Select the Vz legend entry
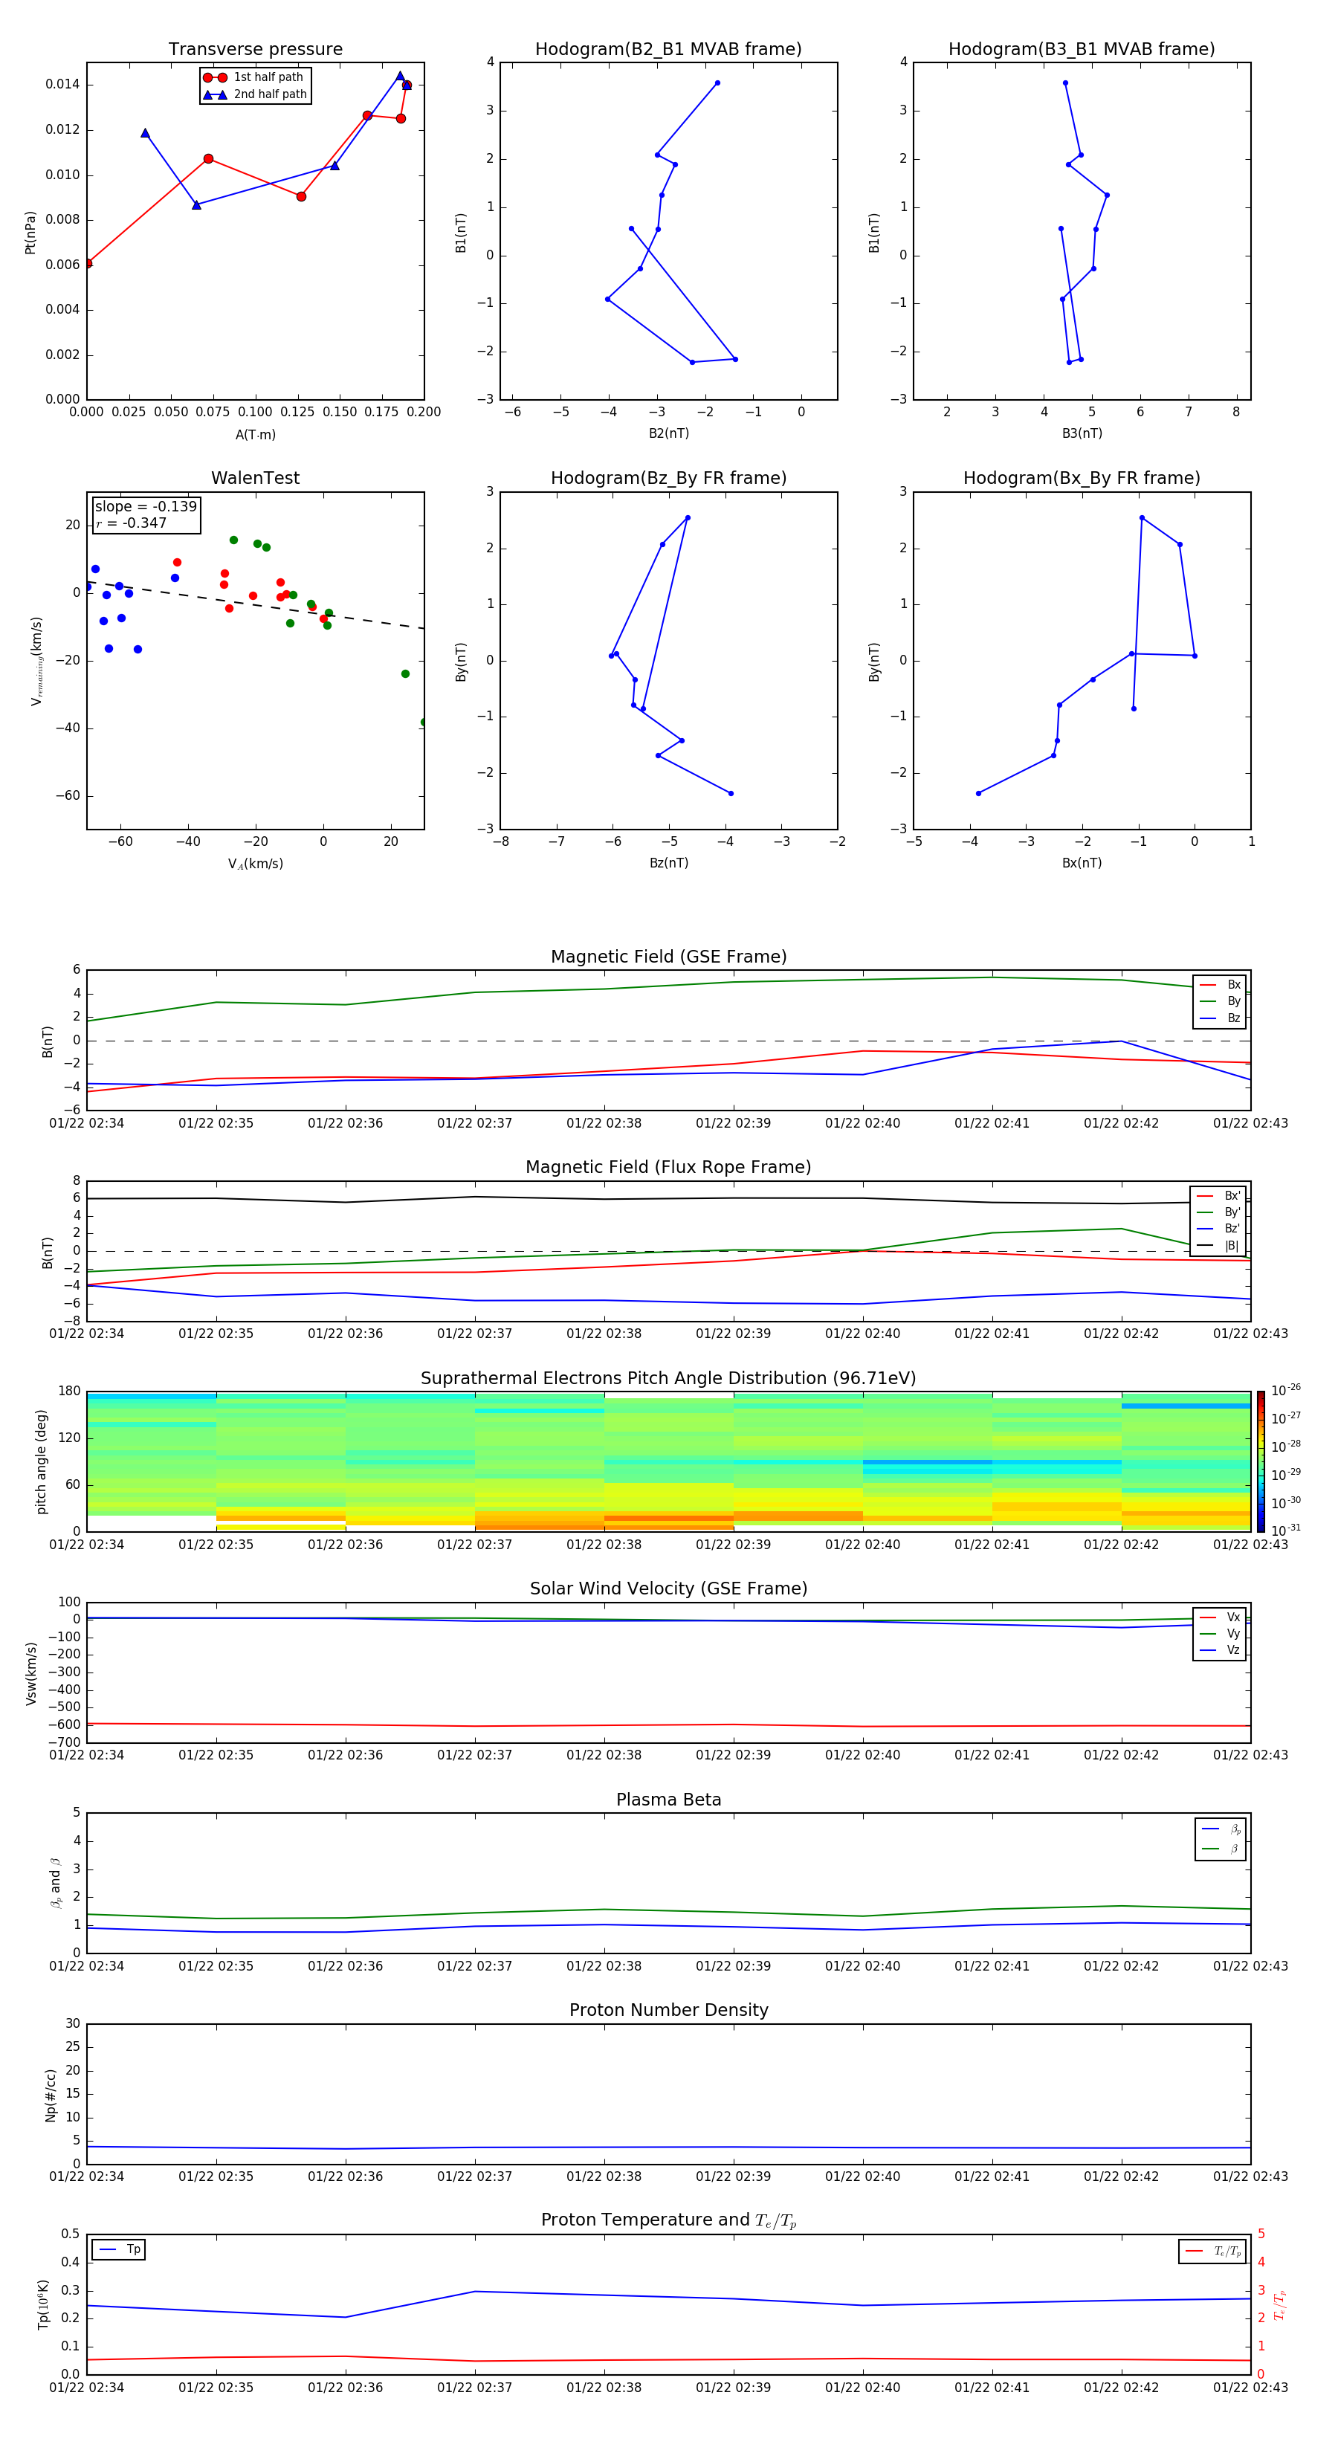This screenshot has width=1338, height=2453. click(x=1220, y=1649)
